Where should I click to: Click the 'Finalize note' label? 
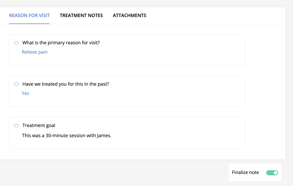click(245, 172)
